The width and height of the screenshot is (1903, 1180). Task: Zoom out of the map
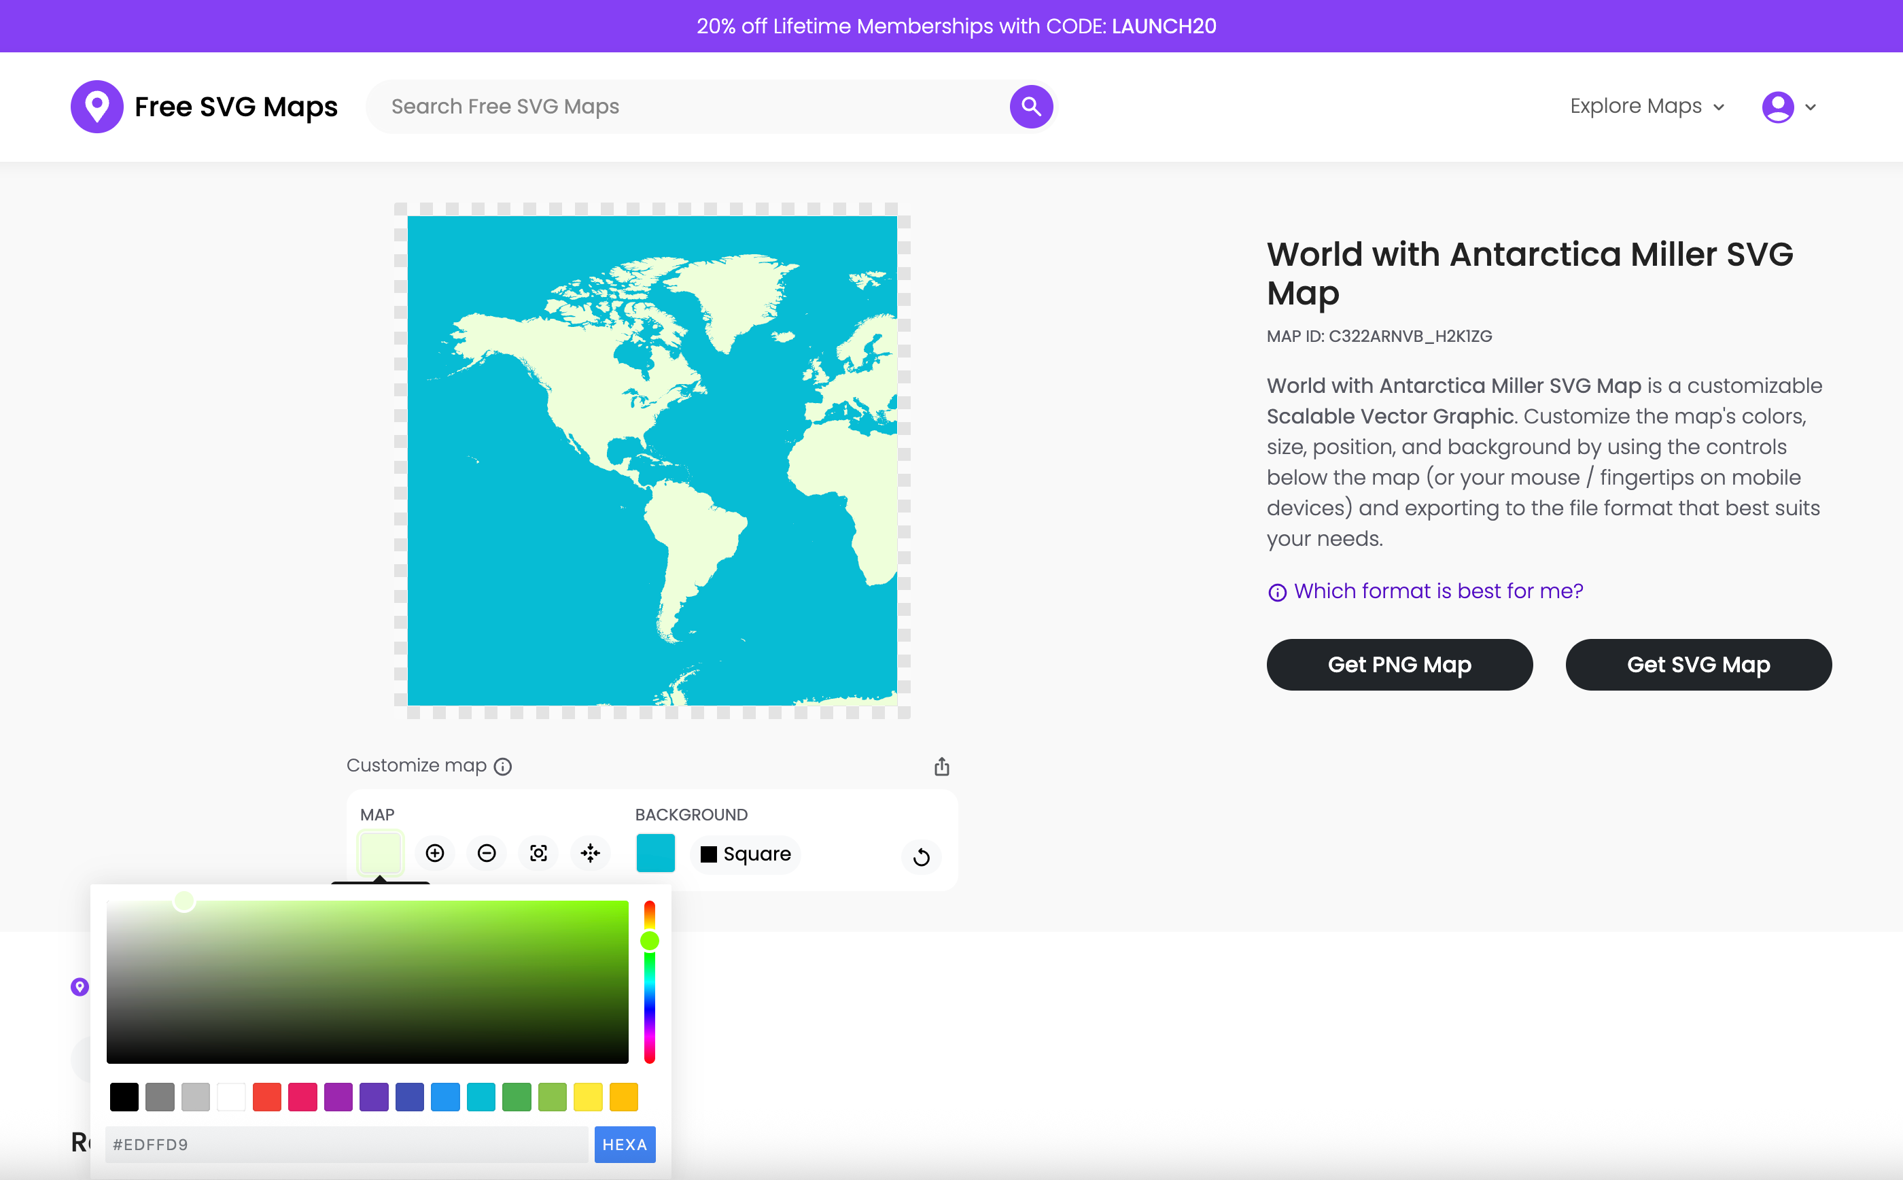pos(487,853)
